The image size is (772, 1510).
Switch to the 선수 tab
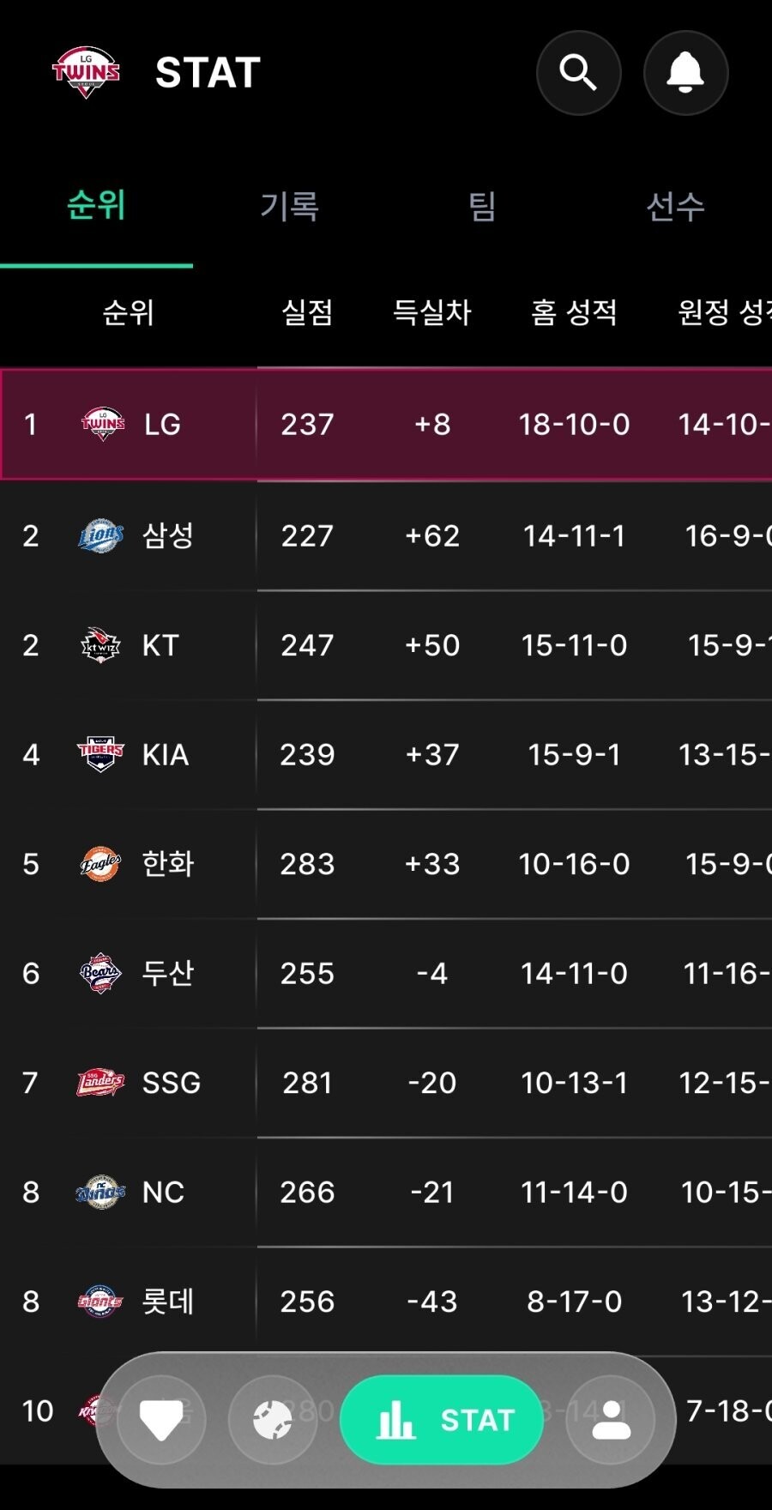pos(675,206)
